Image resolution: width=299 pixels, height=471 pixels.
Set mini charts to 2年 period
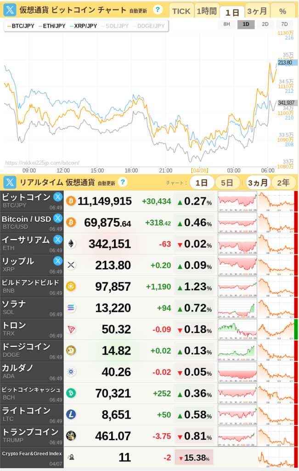tap(283, 183)
